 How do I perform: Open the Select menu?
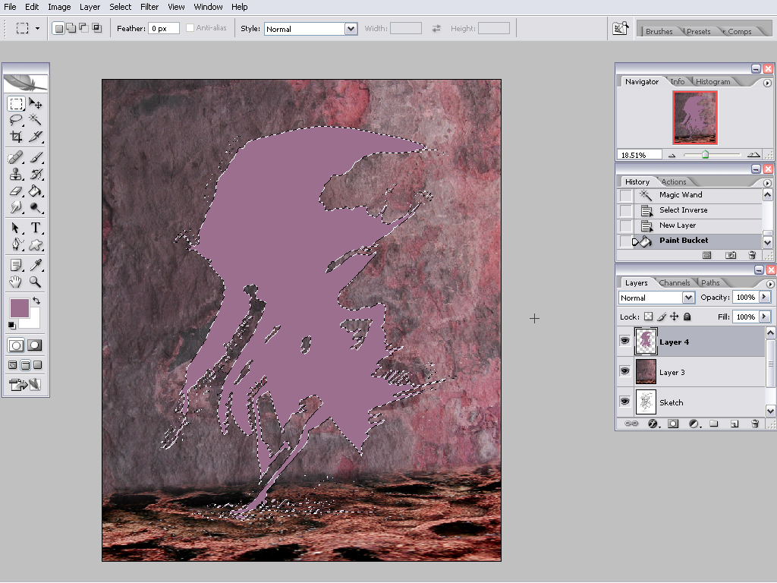click(x=121, y=7)
